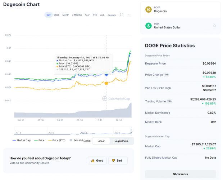Set chart scale to Linear
The image size is (223, 180).
[x=101, y=141]
